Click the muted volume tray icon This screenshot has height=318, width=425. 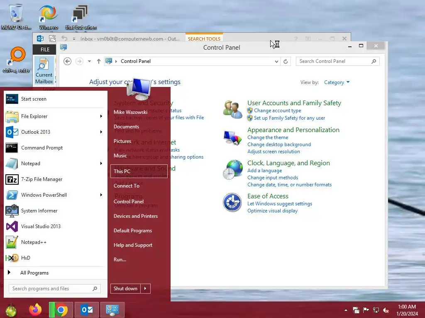click(386, 310)
